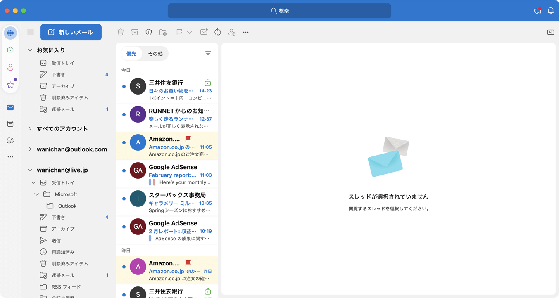The width and height of the screenshot is (559, 298).
Task: Collapse the Microsoft folder
Action: point(37,194)
